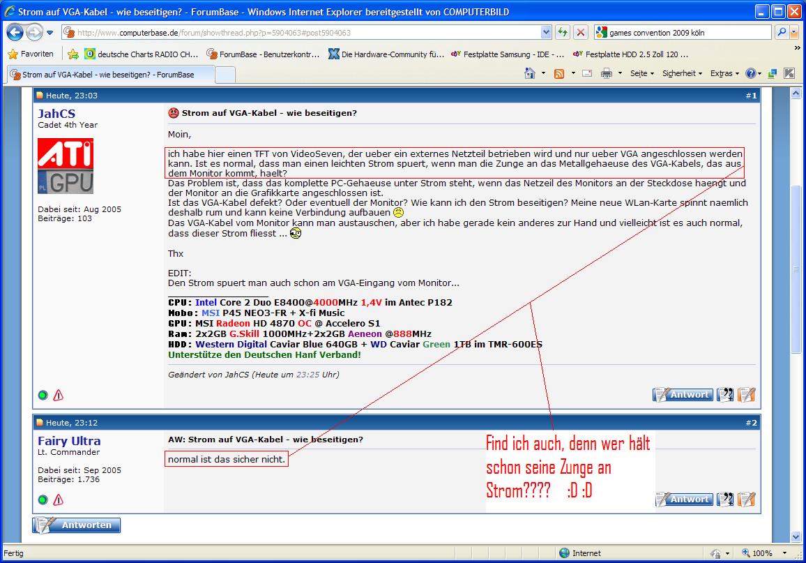The image size is (806, 563).
Task: Expand the favorites bar overflow chevron
Action: (x=797, y=48)
